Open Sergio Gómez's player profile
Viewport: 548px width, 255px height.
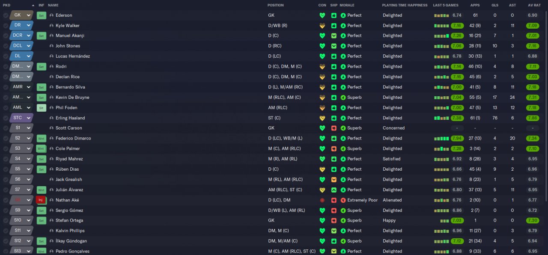point(69,211)
